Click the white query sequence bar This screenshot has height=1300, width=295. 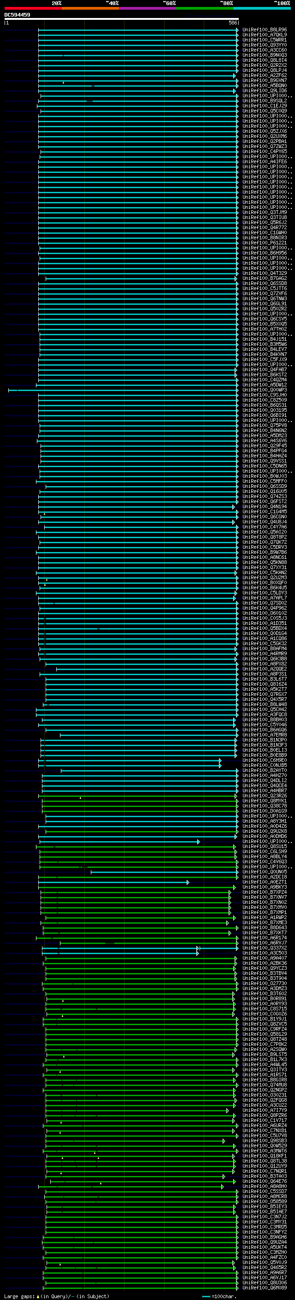122,19
